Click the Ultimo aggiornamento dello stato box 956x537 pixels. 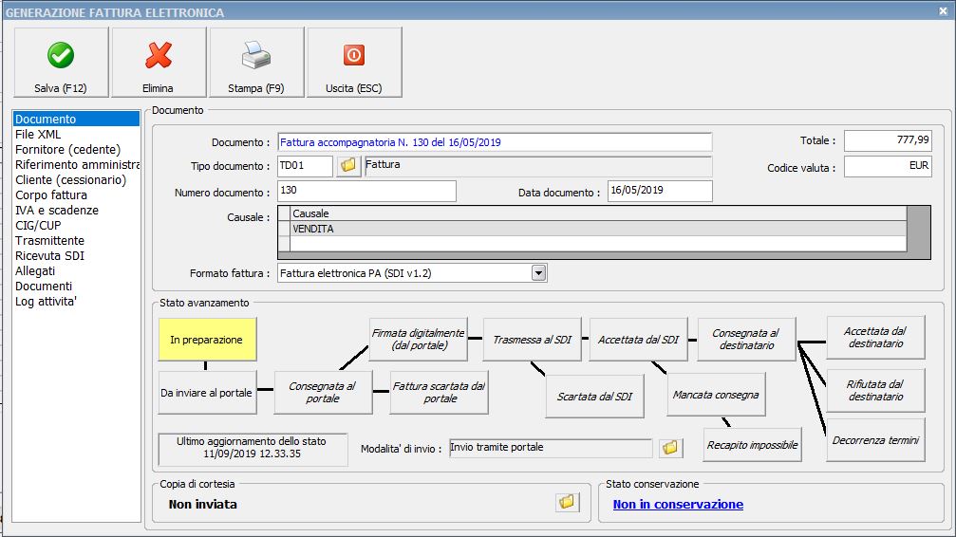253,449
